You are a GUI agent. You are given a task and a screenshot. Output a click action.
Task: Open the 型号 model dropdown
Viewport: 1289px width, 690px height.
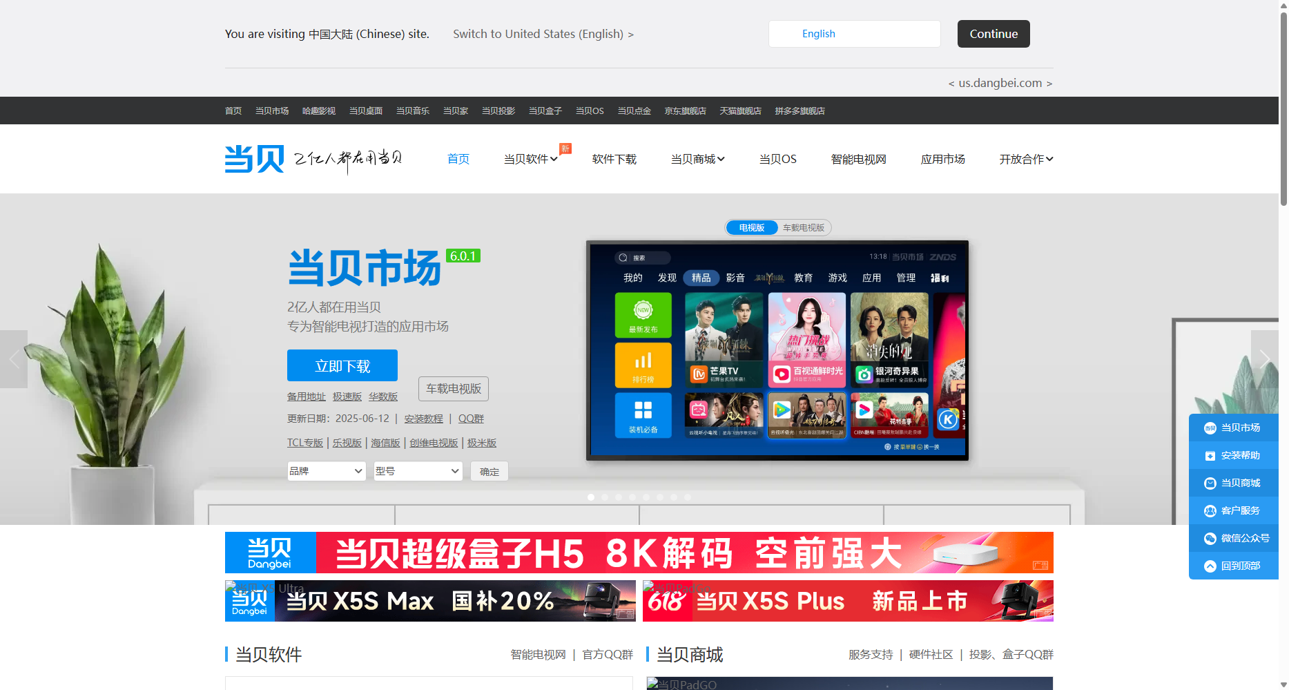point(418,471)
